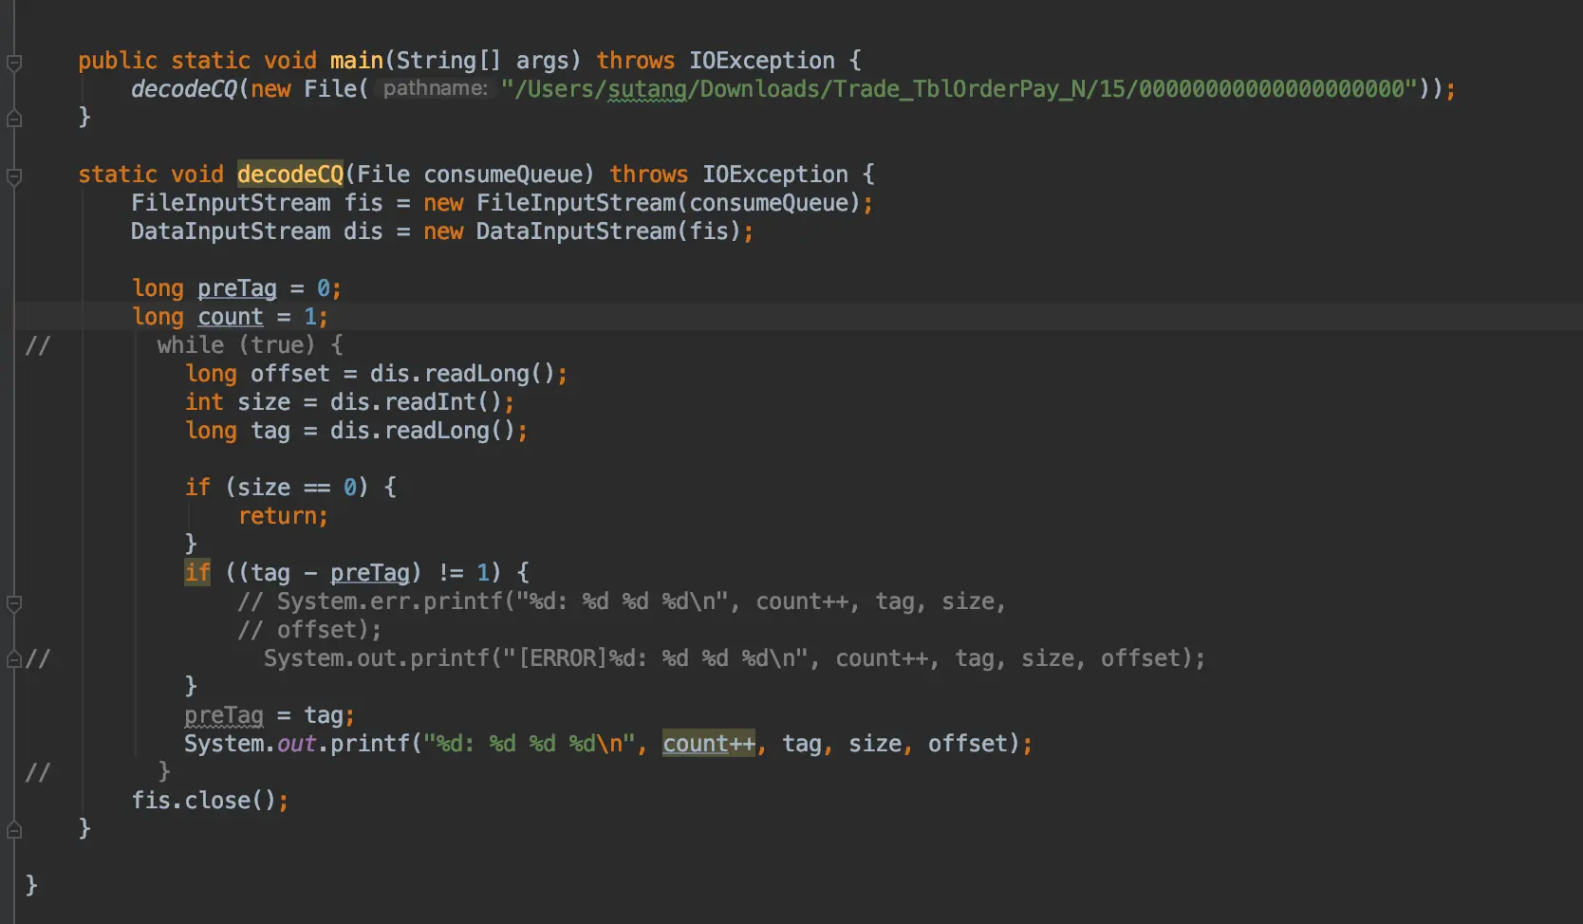Click the '// offset);' comment line
This screenshot has width=1583, height=924.
click(309, 630)
